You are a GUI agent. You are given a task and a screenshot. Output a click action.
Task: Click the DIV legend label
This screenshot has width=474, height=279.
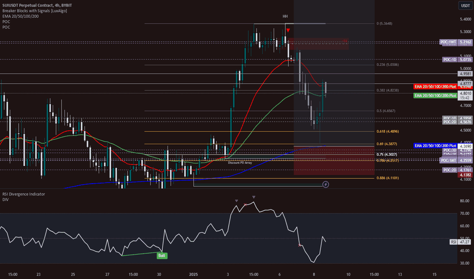coord(6,200)
